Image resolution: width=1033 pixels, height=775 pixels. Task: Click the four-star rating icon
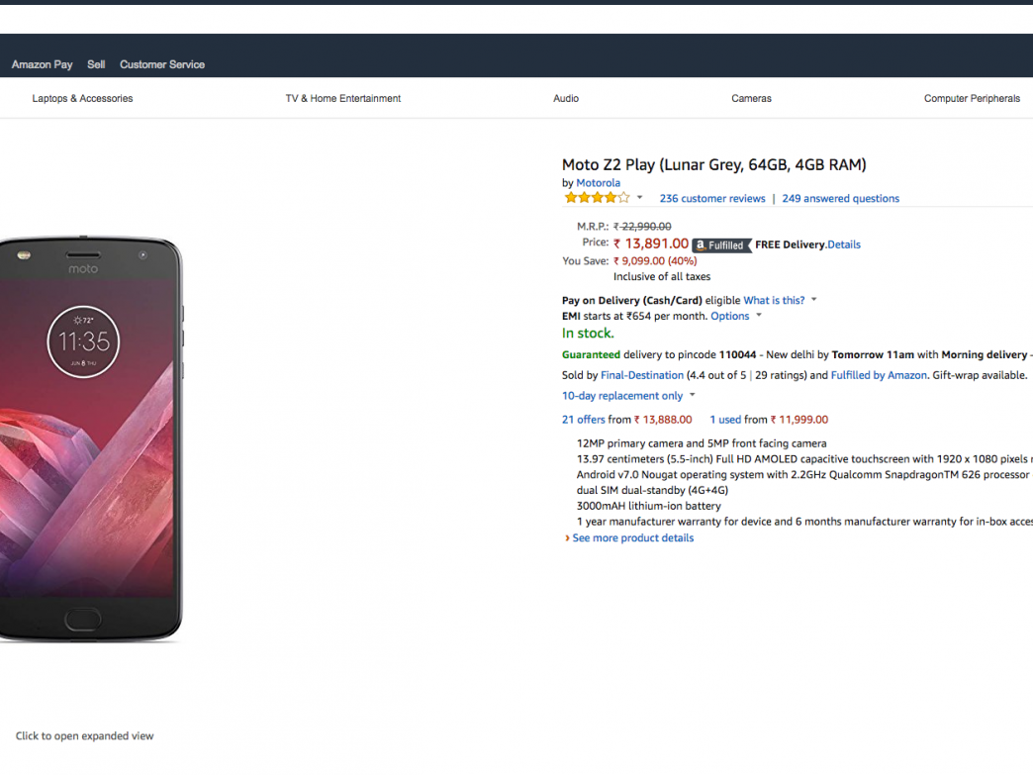click(x=597, y=198)
